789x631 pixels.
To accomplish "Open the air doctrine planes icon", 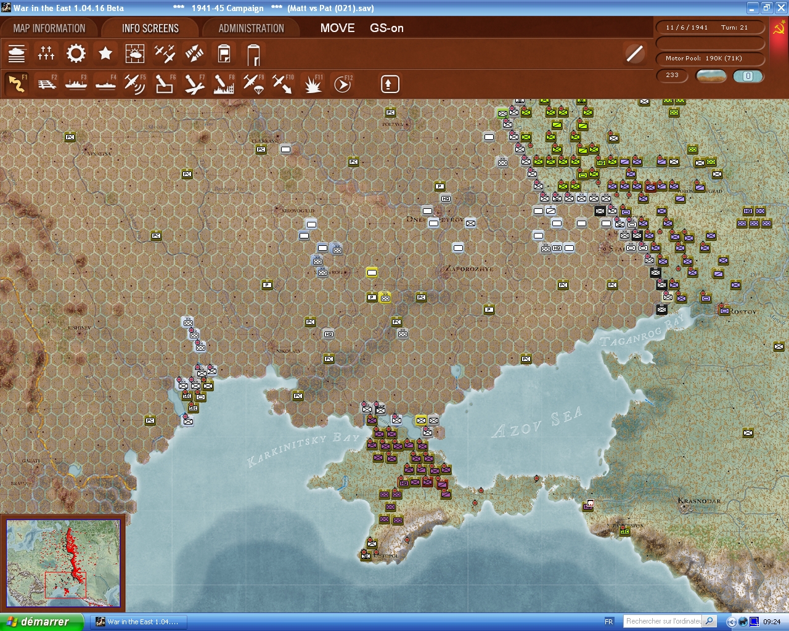I will click(165, 54).
